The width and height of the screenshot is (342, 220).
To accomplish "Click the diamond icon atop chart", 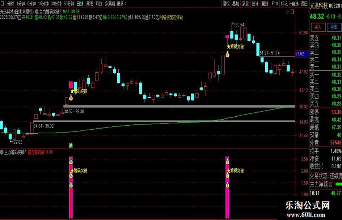I will tap(287, 12).
